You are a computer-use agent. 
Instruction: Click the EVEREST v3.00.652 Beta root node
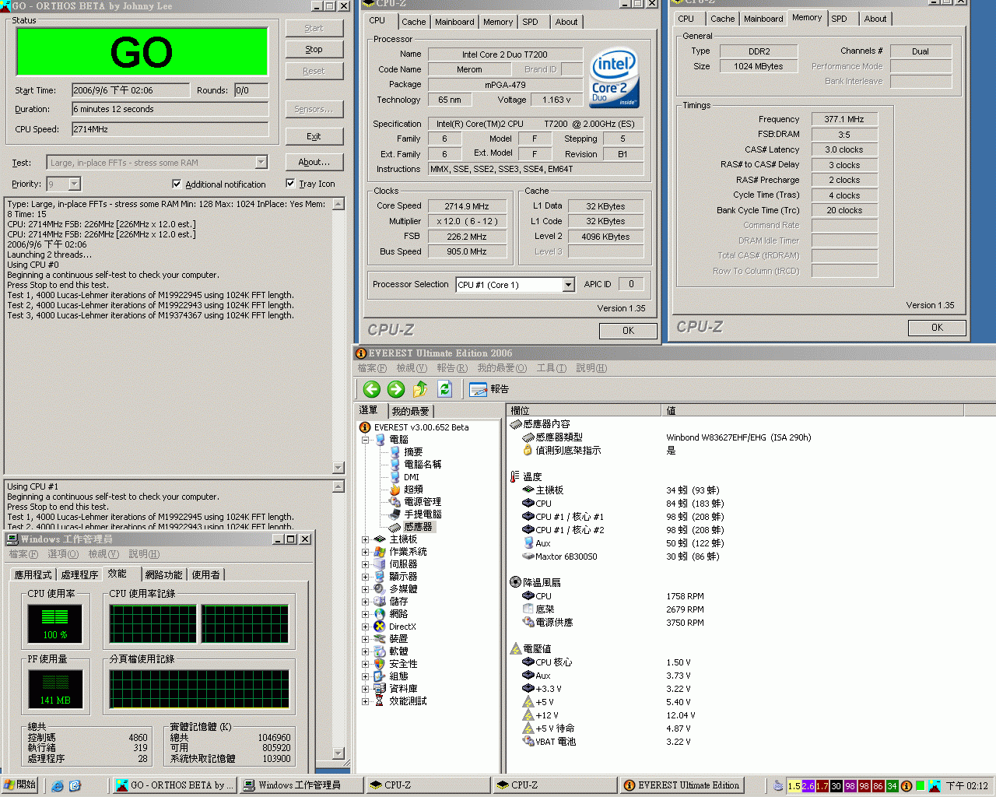click(421, 427)
